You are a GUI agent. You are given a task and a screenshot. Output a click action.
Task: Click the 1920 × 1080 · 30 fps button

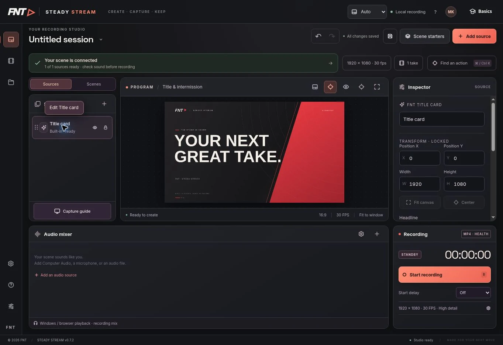coord(366,63)
